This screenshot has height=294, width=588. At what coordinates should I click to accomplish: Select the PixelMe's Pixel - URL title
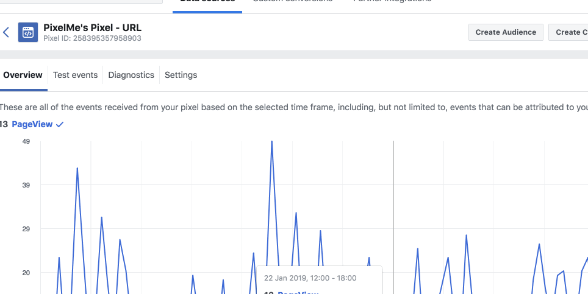[92, 28]
